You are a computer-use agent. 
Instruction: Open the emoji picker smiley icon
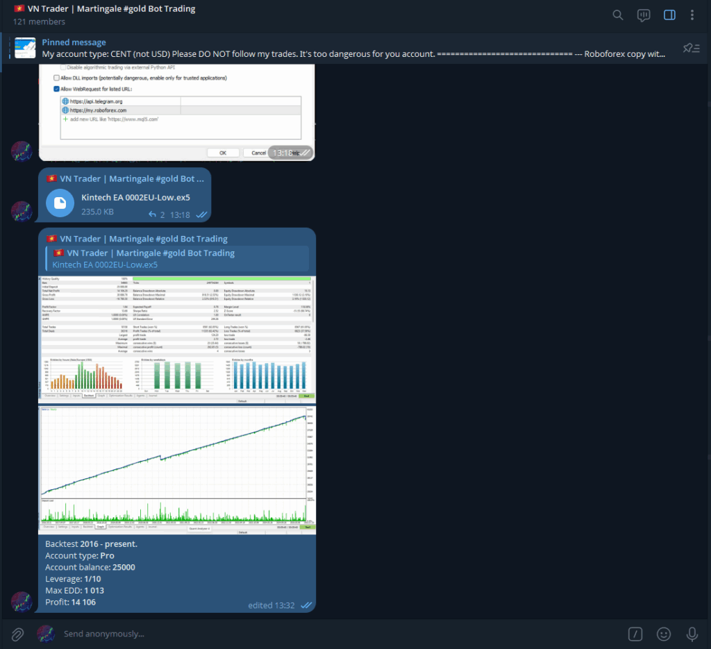[x=664, y=634]
